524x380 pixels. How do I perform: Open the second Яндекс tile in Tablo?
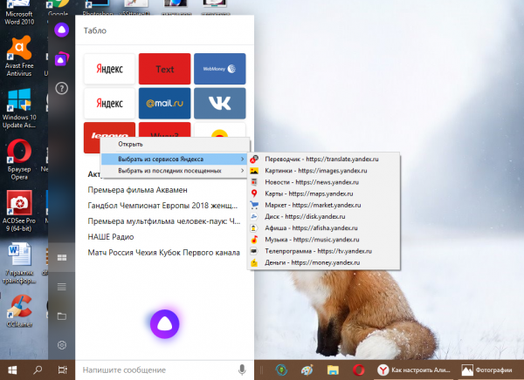click(x=110, y=103)
